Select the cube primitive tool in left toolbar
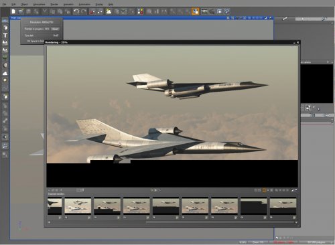This screenshot has height=245, width=335. (5, 28)
